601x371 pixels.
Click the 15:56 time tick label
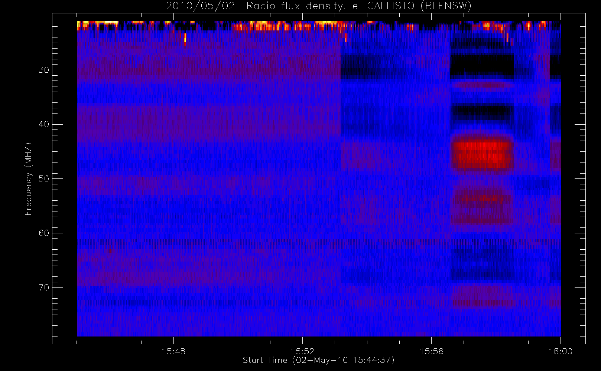(x=432, y=351)
